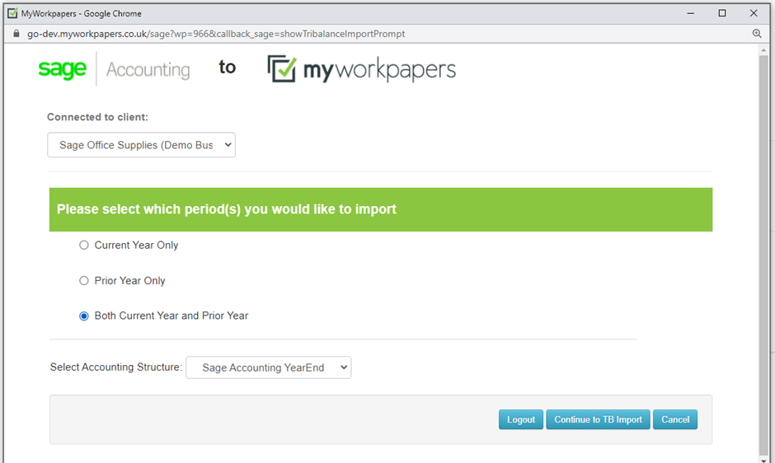Maximize the Chrome window
This screenshot has width=775, height=463.
(x=722, y=13)
